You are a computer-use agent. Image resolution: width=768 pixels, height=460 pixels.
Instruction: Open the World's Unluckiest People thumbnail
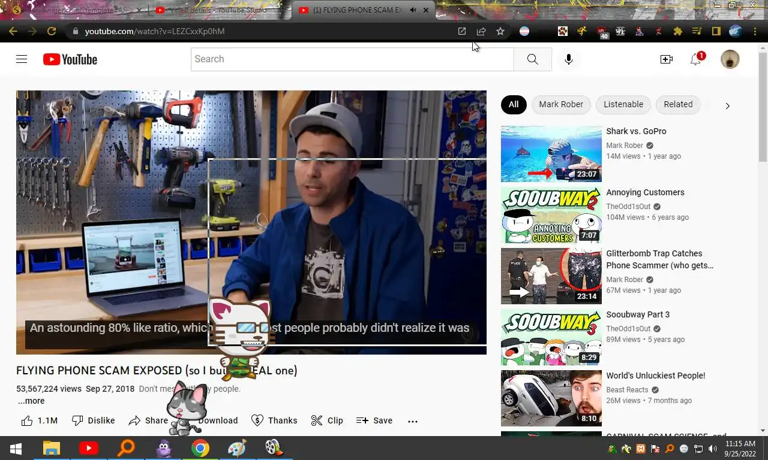point(551,398)
